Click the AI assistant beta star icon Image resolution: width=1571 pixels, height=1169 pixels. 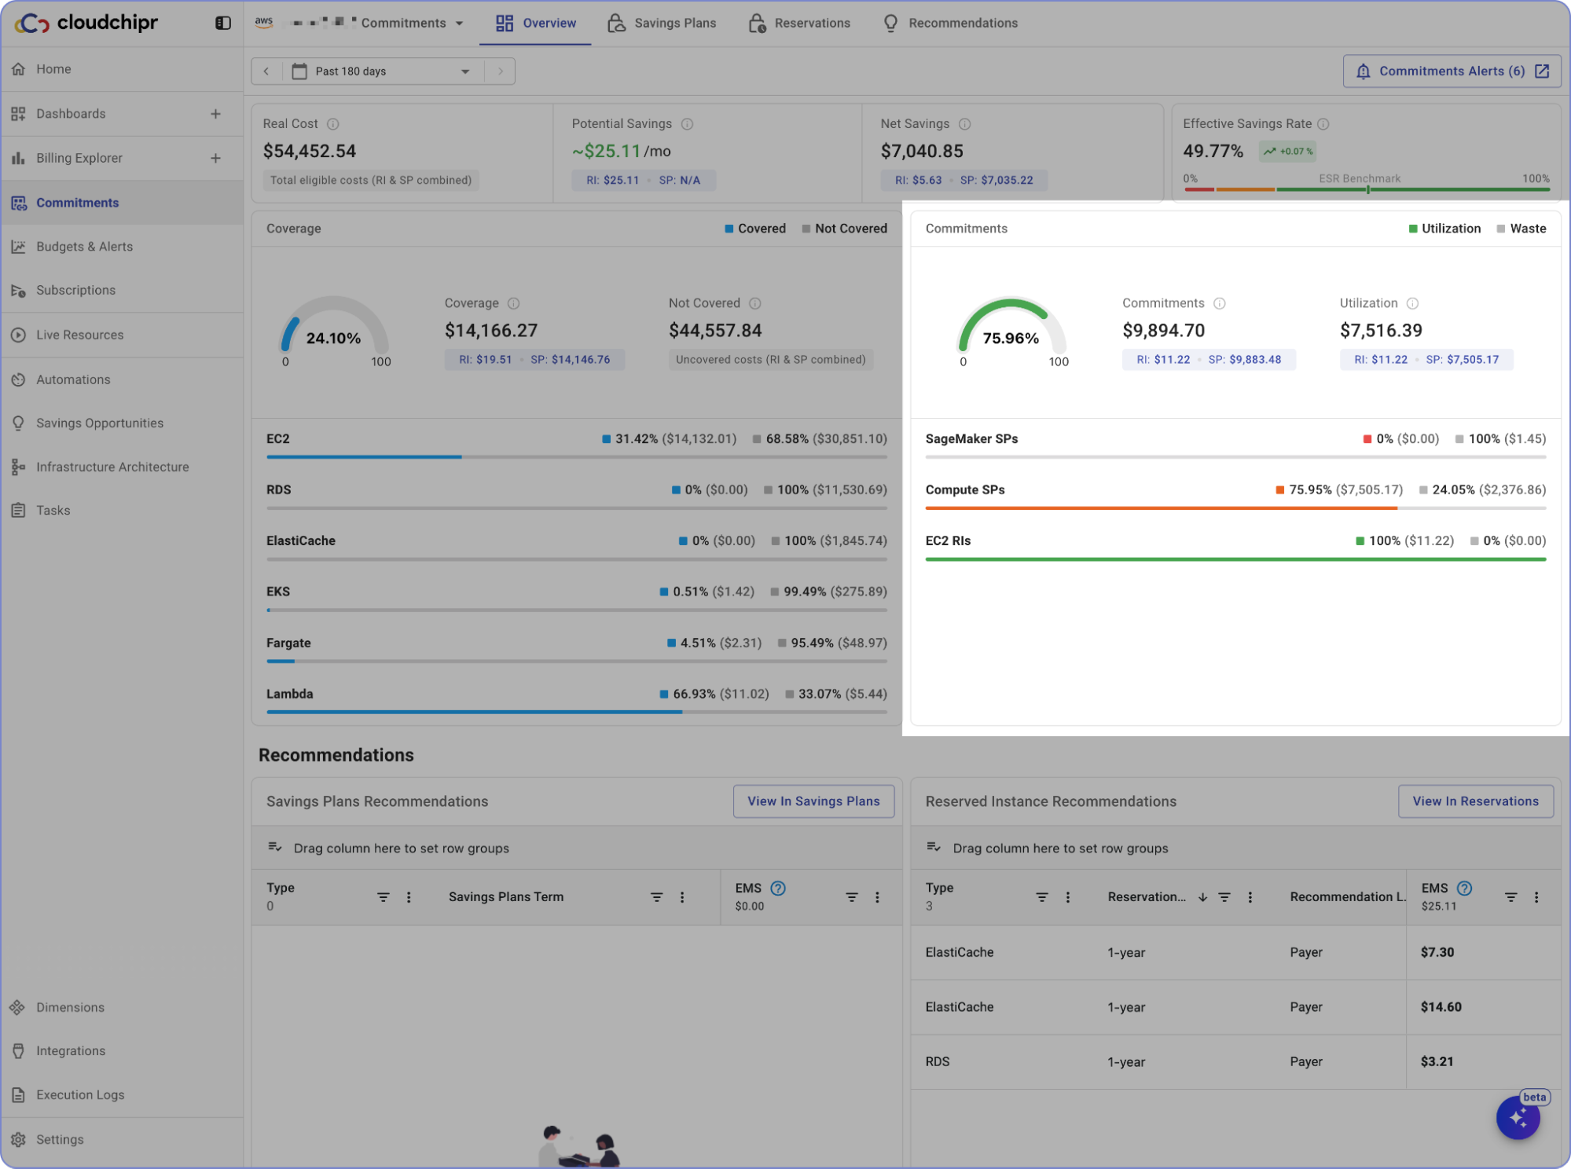[1518, 1116]
